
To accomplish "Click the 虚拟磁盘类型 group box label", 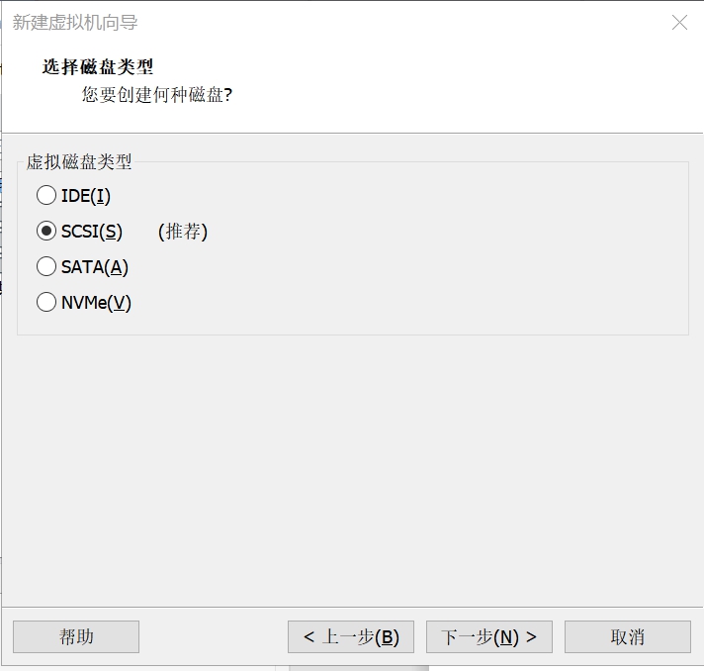I will [x=78, y=161].
